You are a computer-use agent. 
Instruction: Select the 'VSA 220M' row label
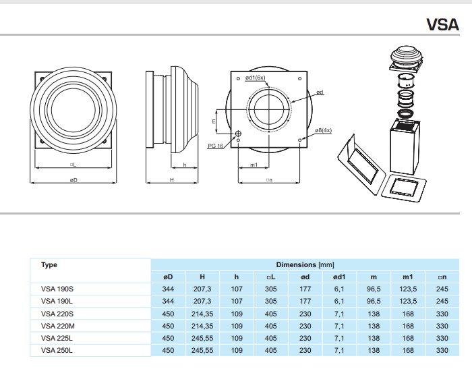pos(58,326)
